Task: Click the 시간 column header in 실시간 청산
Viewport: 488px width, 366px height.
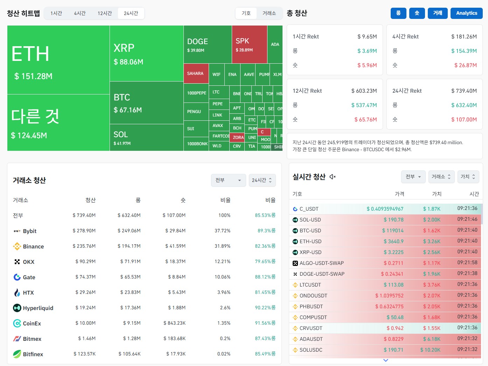Action: (474, 194)
